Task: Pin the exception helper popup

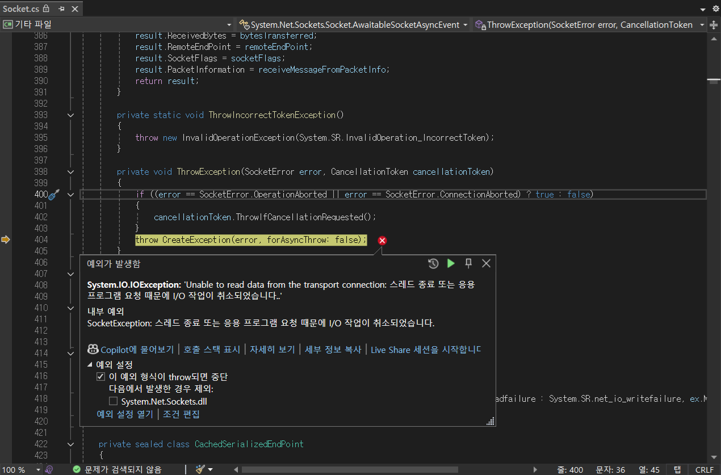Action: tap(468, 263)
